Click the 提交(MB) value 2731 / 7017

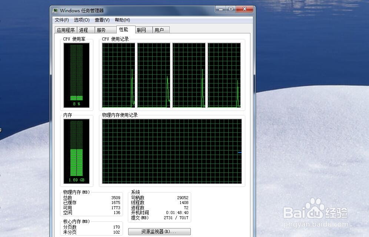[176, 218]
